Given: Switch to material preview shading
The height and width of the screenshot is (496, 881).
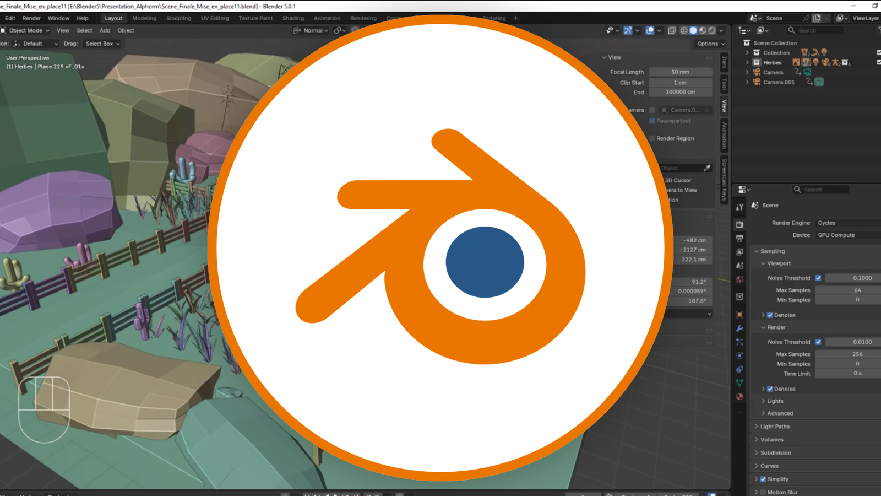Looking at the screenshot, I should [x=703, y=30].
